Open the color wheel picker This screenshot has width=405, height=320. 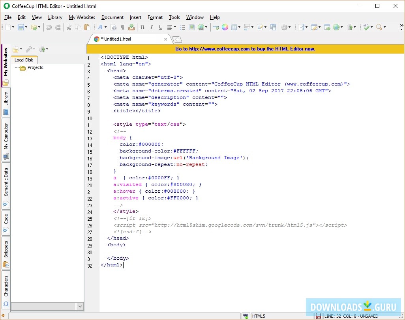click(225, 27)
